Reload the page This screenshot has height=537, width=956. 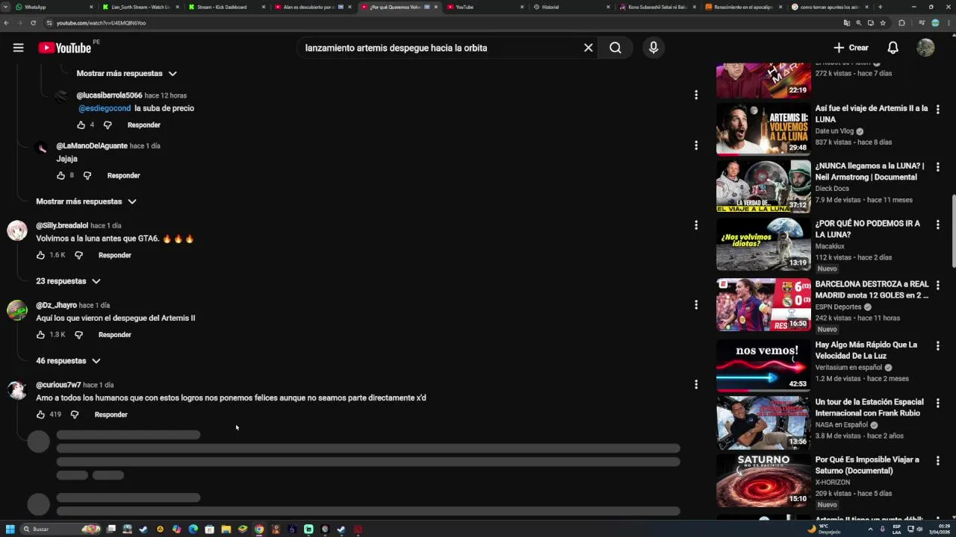tap(33, 23)
